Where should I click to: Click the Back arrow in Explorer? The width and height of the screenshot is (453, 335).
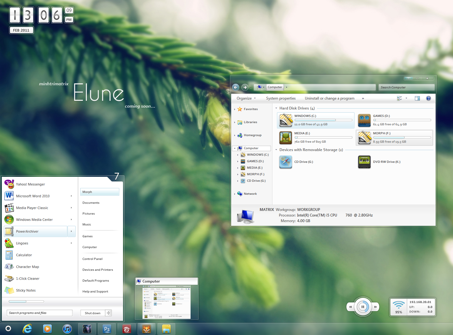[236, 87]
